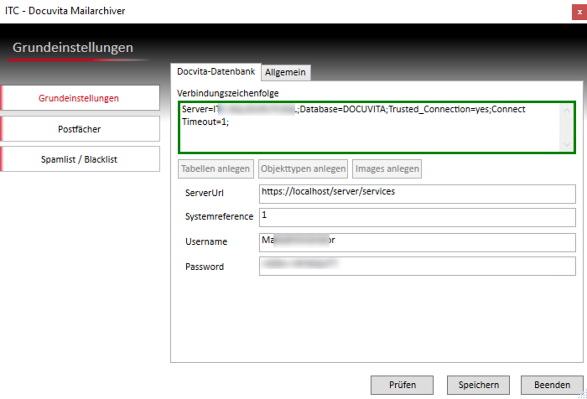Click Prüfen to test the connection

(x=402, y=385)
